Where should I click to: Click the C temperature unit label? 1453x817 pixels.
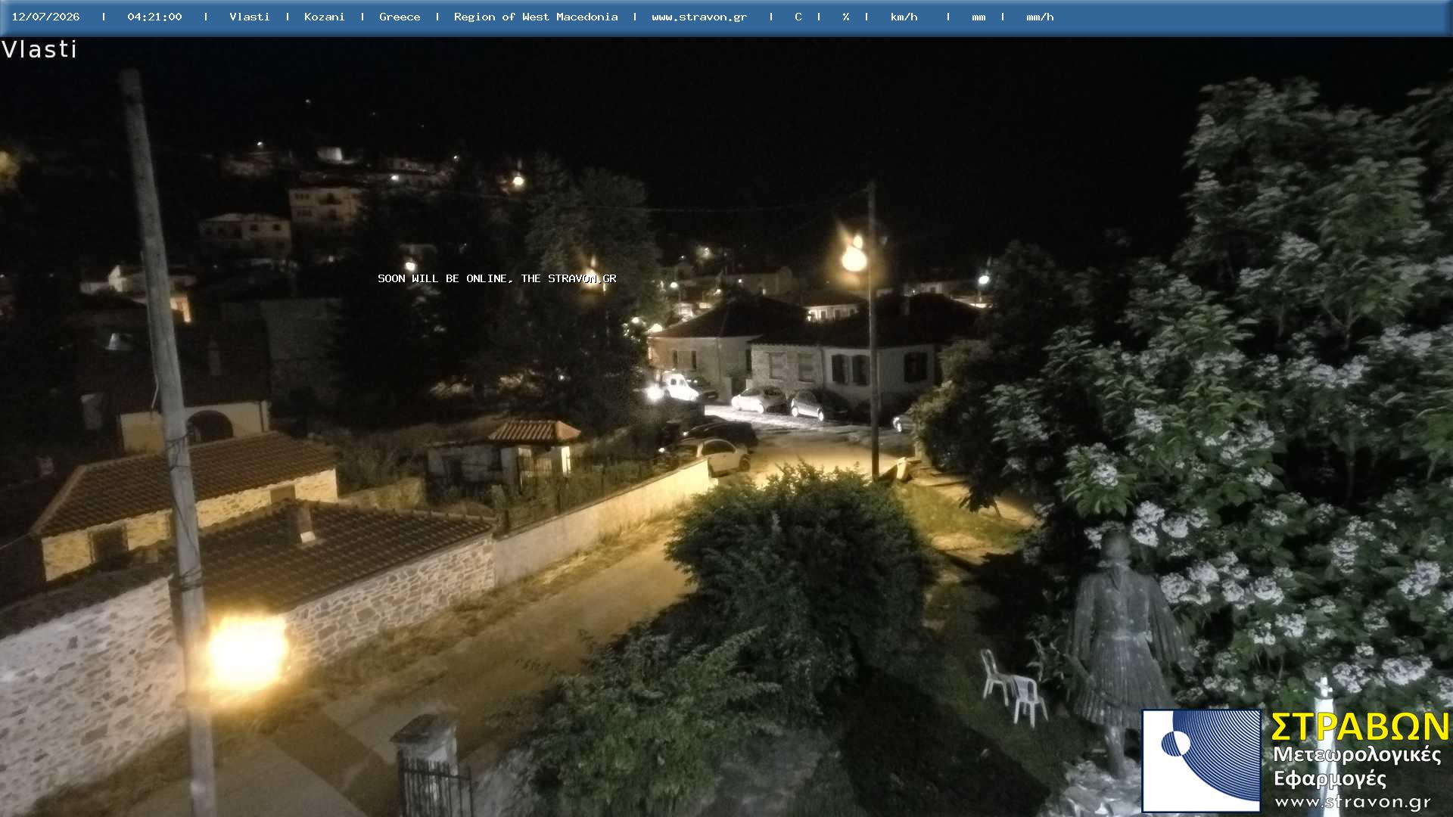798,17
